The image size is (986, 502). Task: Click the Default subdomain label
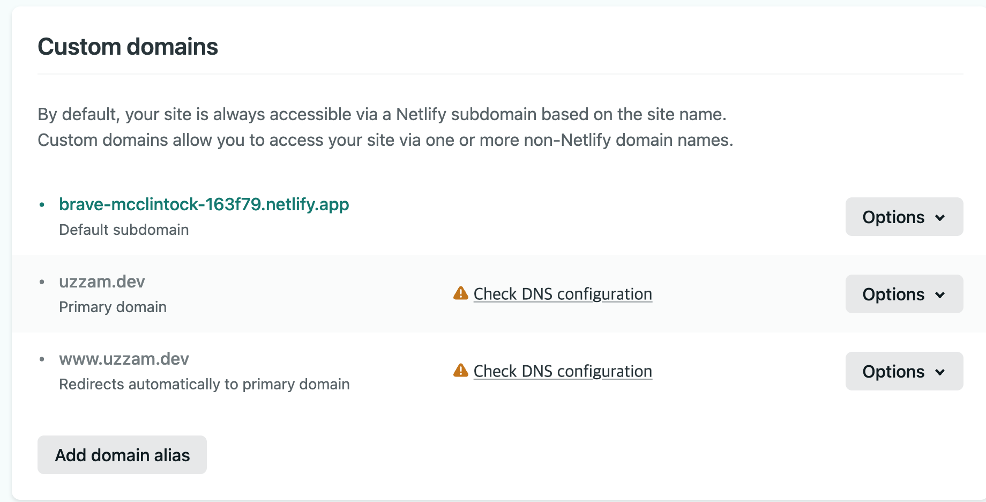(124, 230)
